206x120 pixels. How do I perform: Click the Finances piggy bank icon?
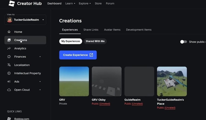[x=9, y=57]
